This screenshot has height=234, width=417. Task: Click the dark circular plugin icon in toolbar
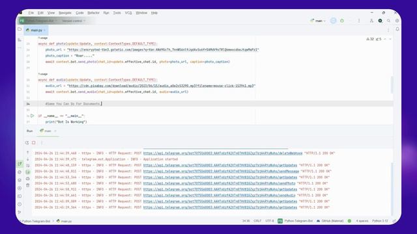(x=381, y=21)
